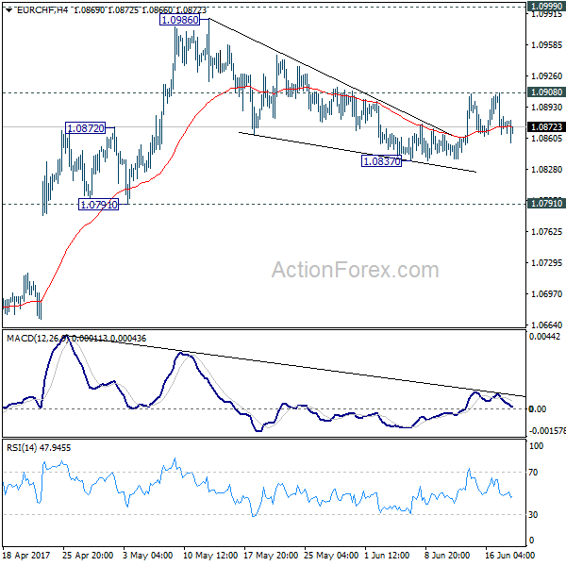Click the RSI 70 level label
The height and width of the screenshot is (566, 566).
[x=533, y=473]
